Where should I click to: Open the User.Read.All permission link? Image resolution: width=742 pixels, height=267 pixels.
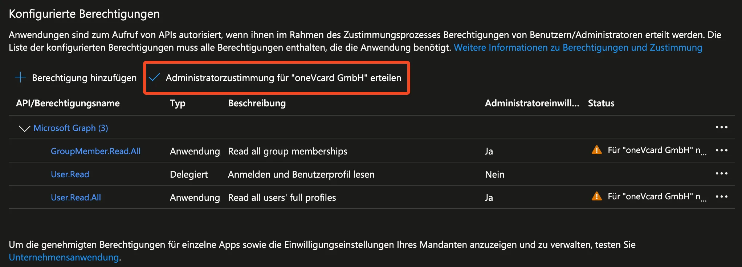[76, 198]
